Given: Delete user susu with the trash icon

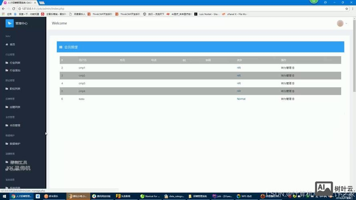Looking at the screenshot, I should [293, 99].
